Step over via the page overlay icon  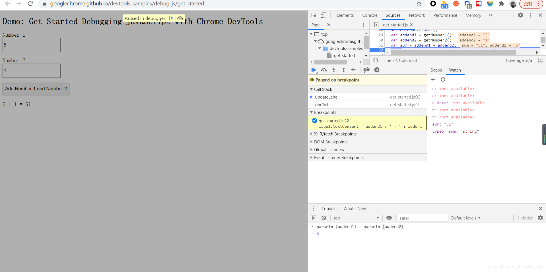[180, 18]
